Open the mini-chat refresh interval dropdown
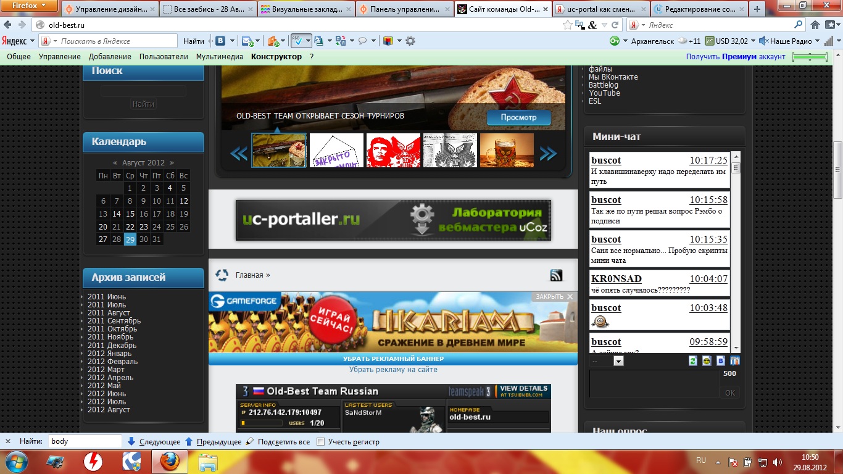Viewport: 843px width, 474px height. click(x=618, y=361)
